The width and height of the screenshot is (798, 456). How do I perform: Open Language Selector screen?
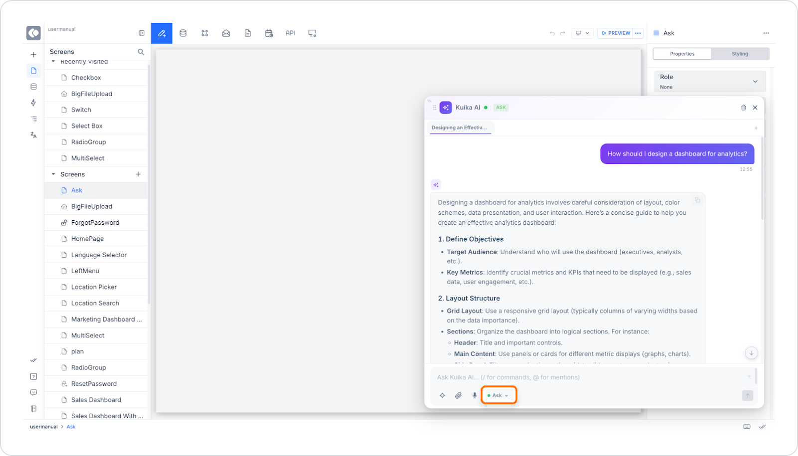point(96,255)
